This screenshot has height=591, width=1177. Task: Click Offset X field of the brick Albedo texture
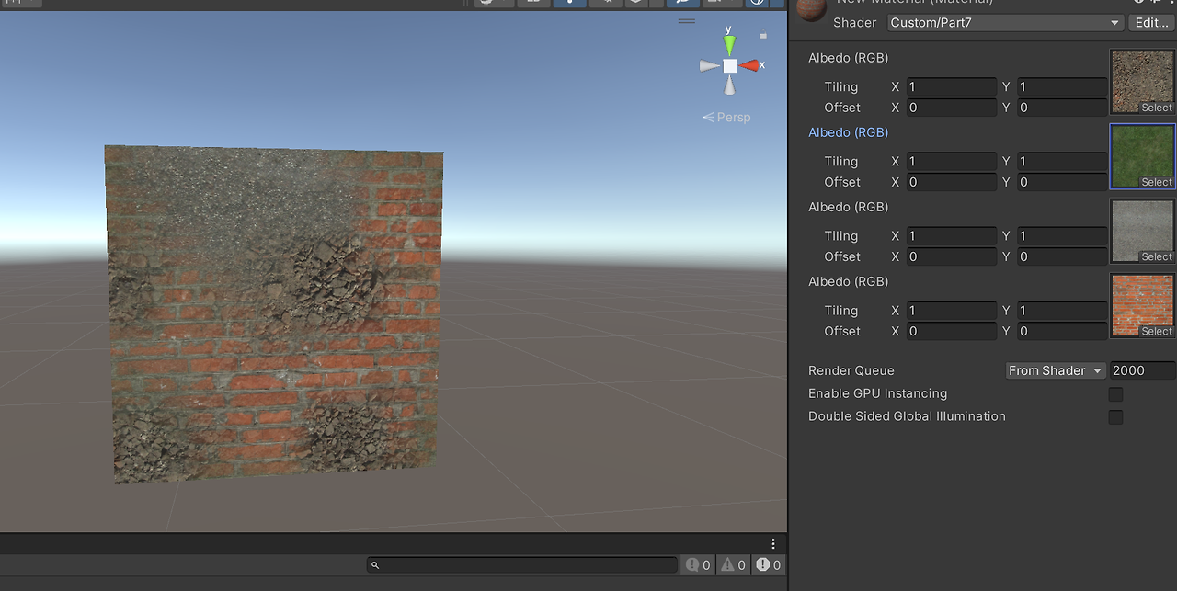coord(952,331)
